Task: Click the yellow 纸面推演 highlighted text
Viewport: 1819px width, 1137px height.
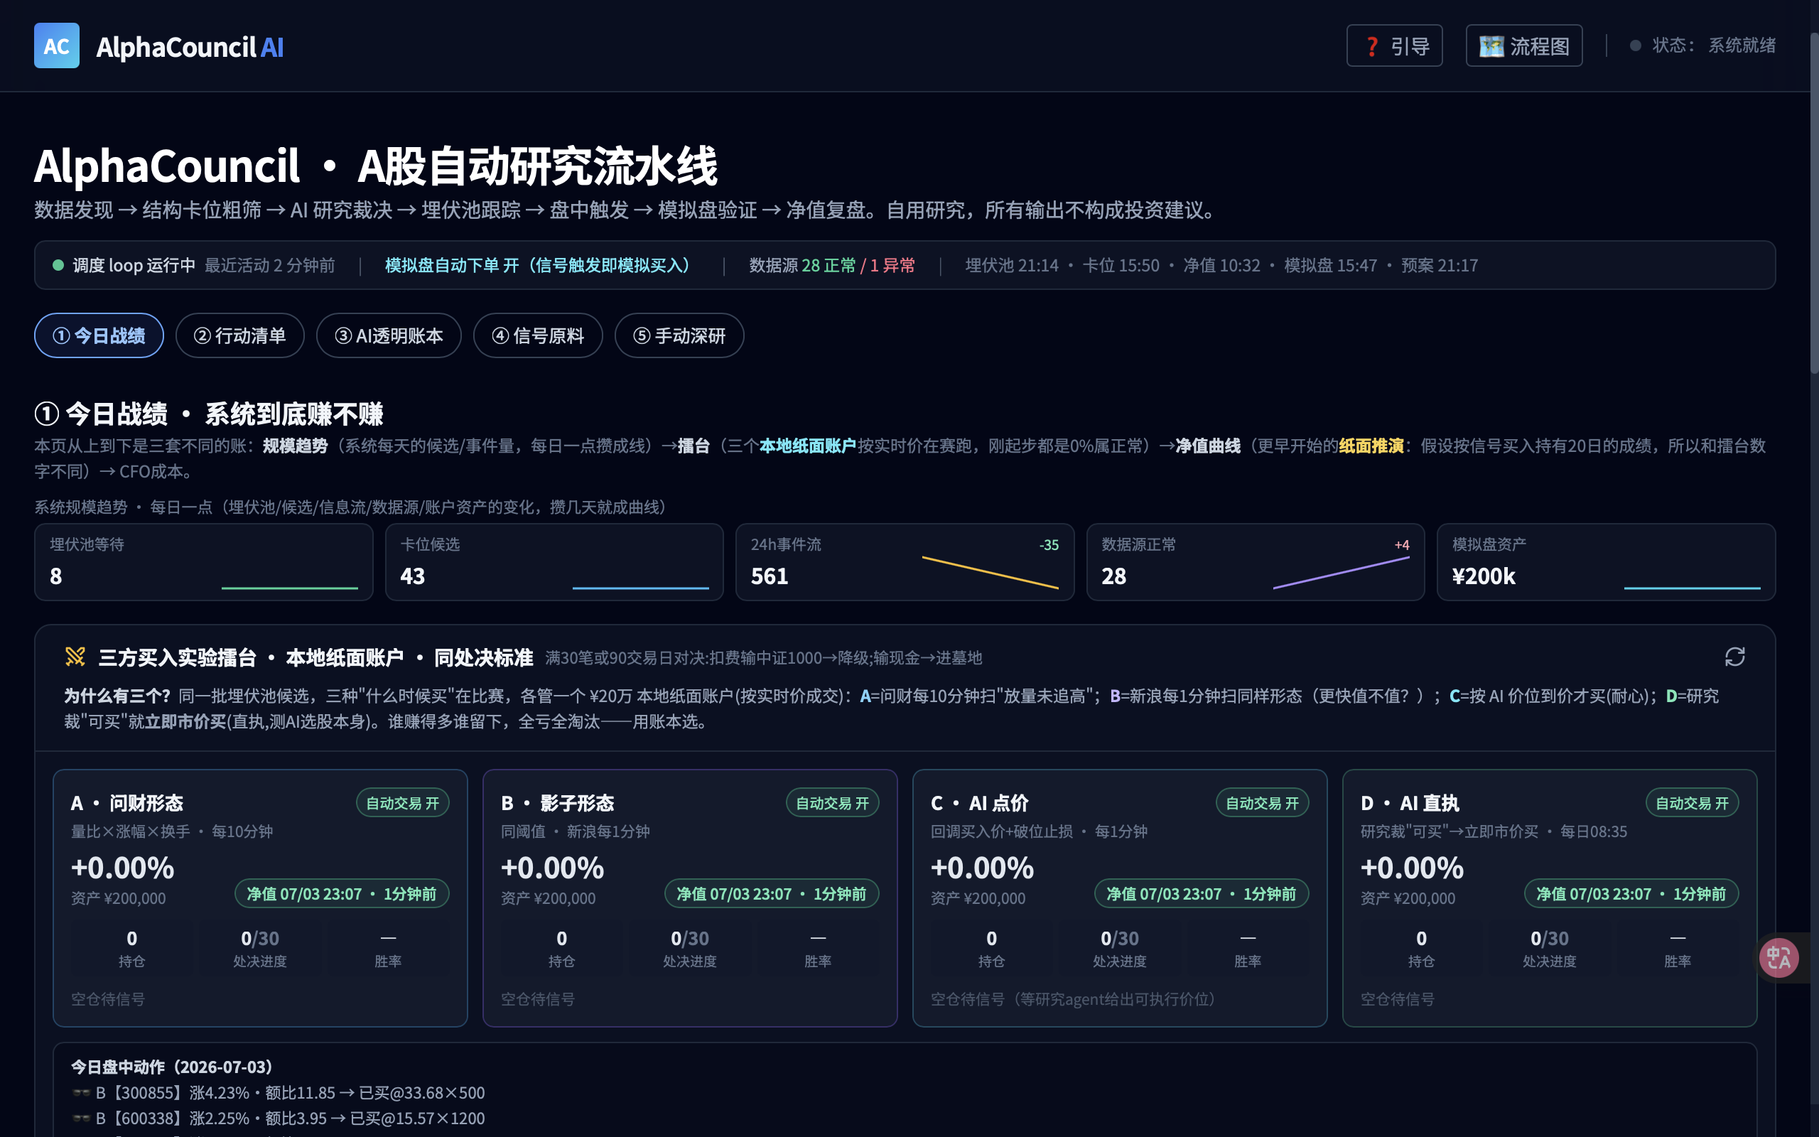Action: coord(1371,446)
